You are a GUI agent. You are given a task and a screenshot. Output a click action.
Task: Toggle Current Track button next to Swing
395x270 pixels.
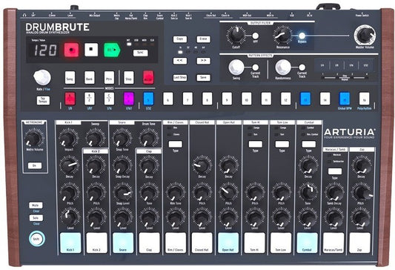coord(255,67)
